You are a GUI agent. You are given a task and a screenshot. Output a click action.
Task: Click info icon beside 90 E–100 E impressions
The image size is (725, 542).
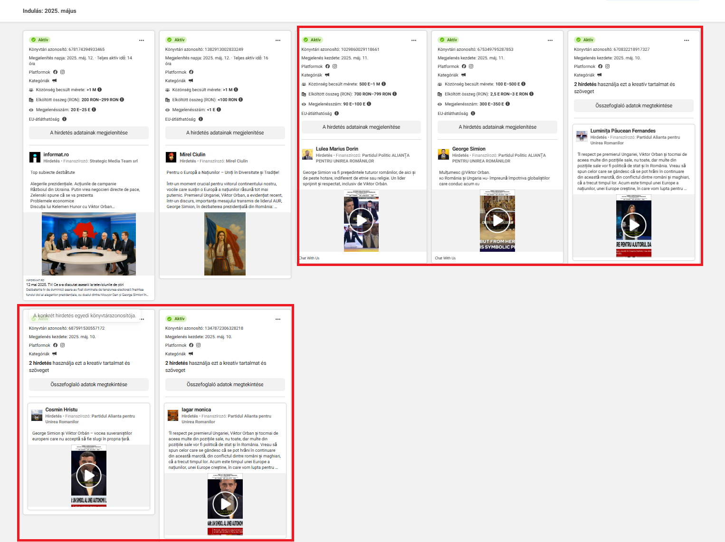369,104
